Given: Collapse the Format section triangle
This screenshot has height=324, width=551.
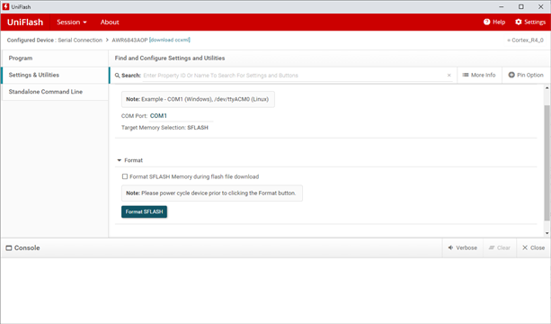Looking at the screenshot, I should [x=120, y=160].
